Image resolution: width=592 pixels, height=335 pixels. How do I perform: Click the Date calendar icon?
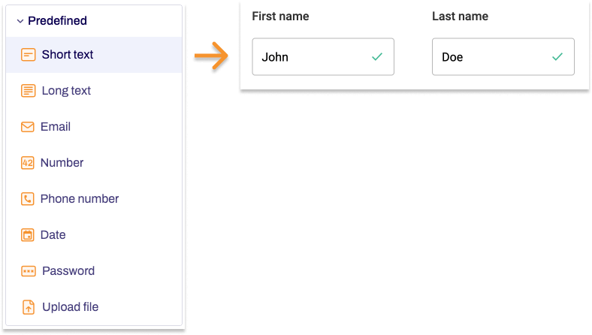28,235
